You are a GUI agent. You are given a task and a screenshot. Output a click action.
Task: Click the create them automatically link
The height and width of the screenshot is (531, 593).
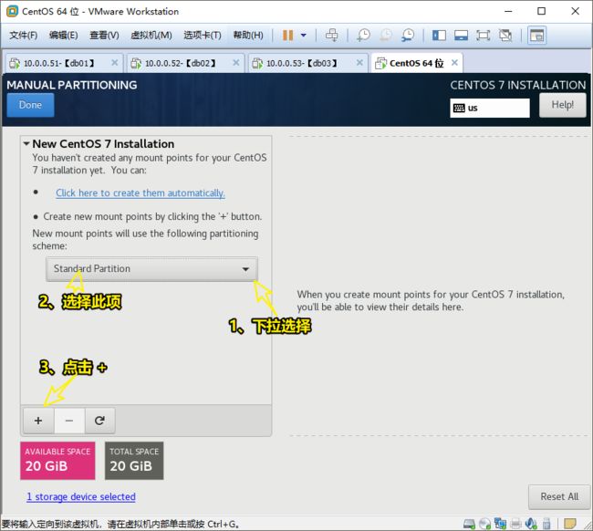[140, 193]
